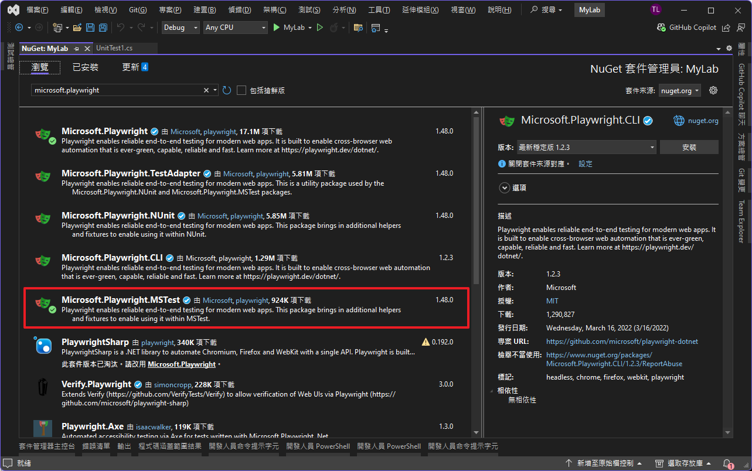Click the Save All toolbar icon

point(103,28)
